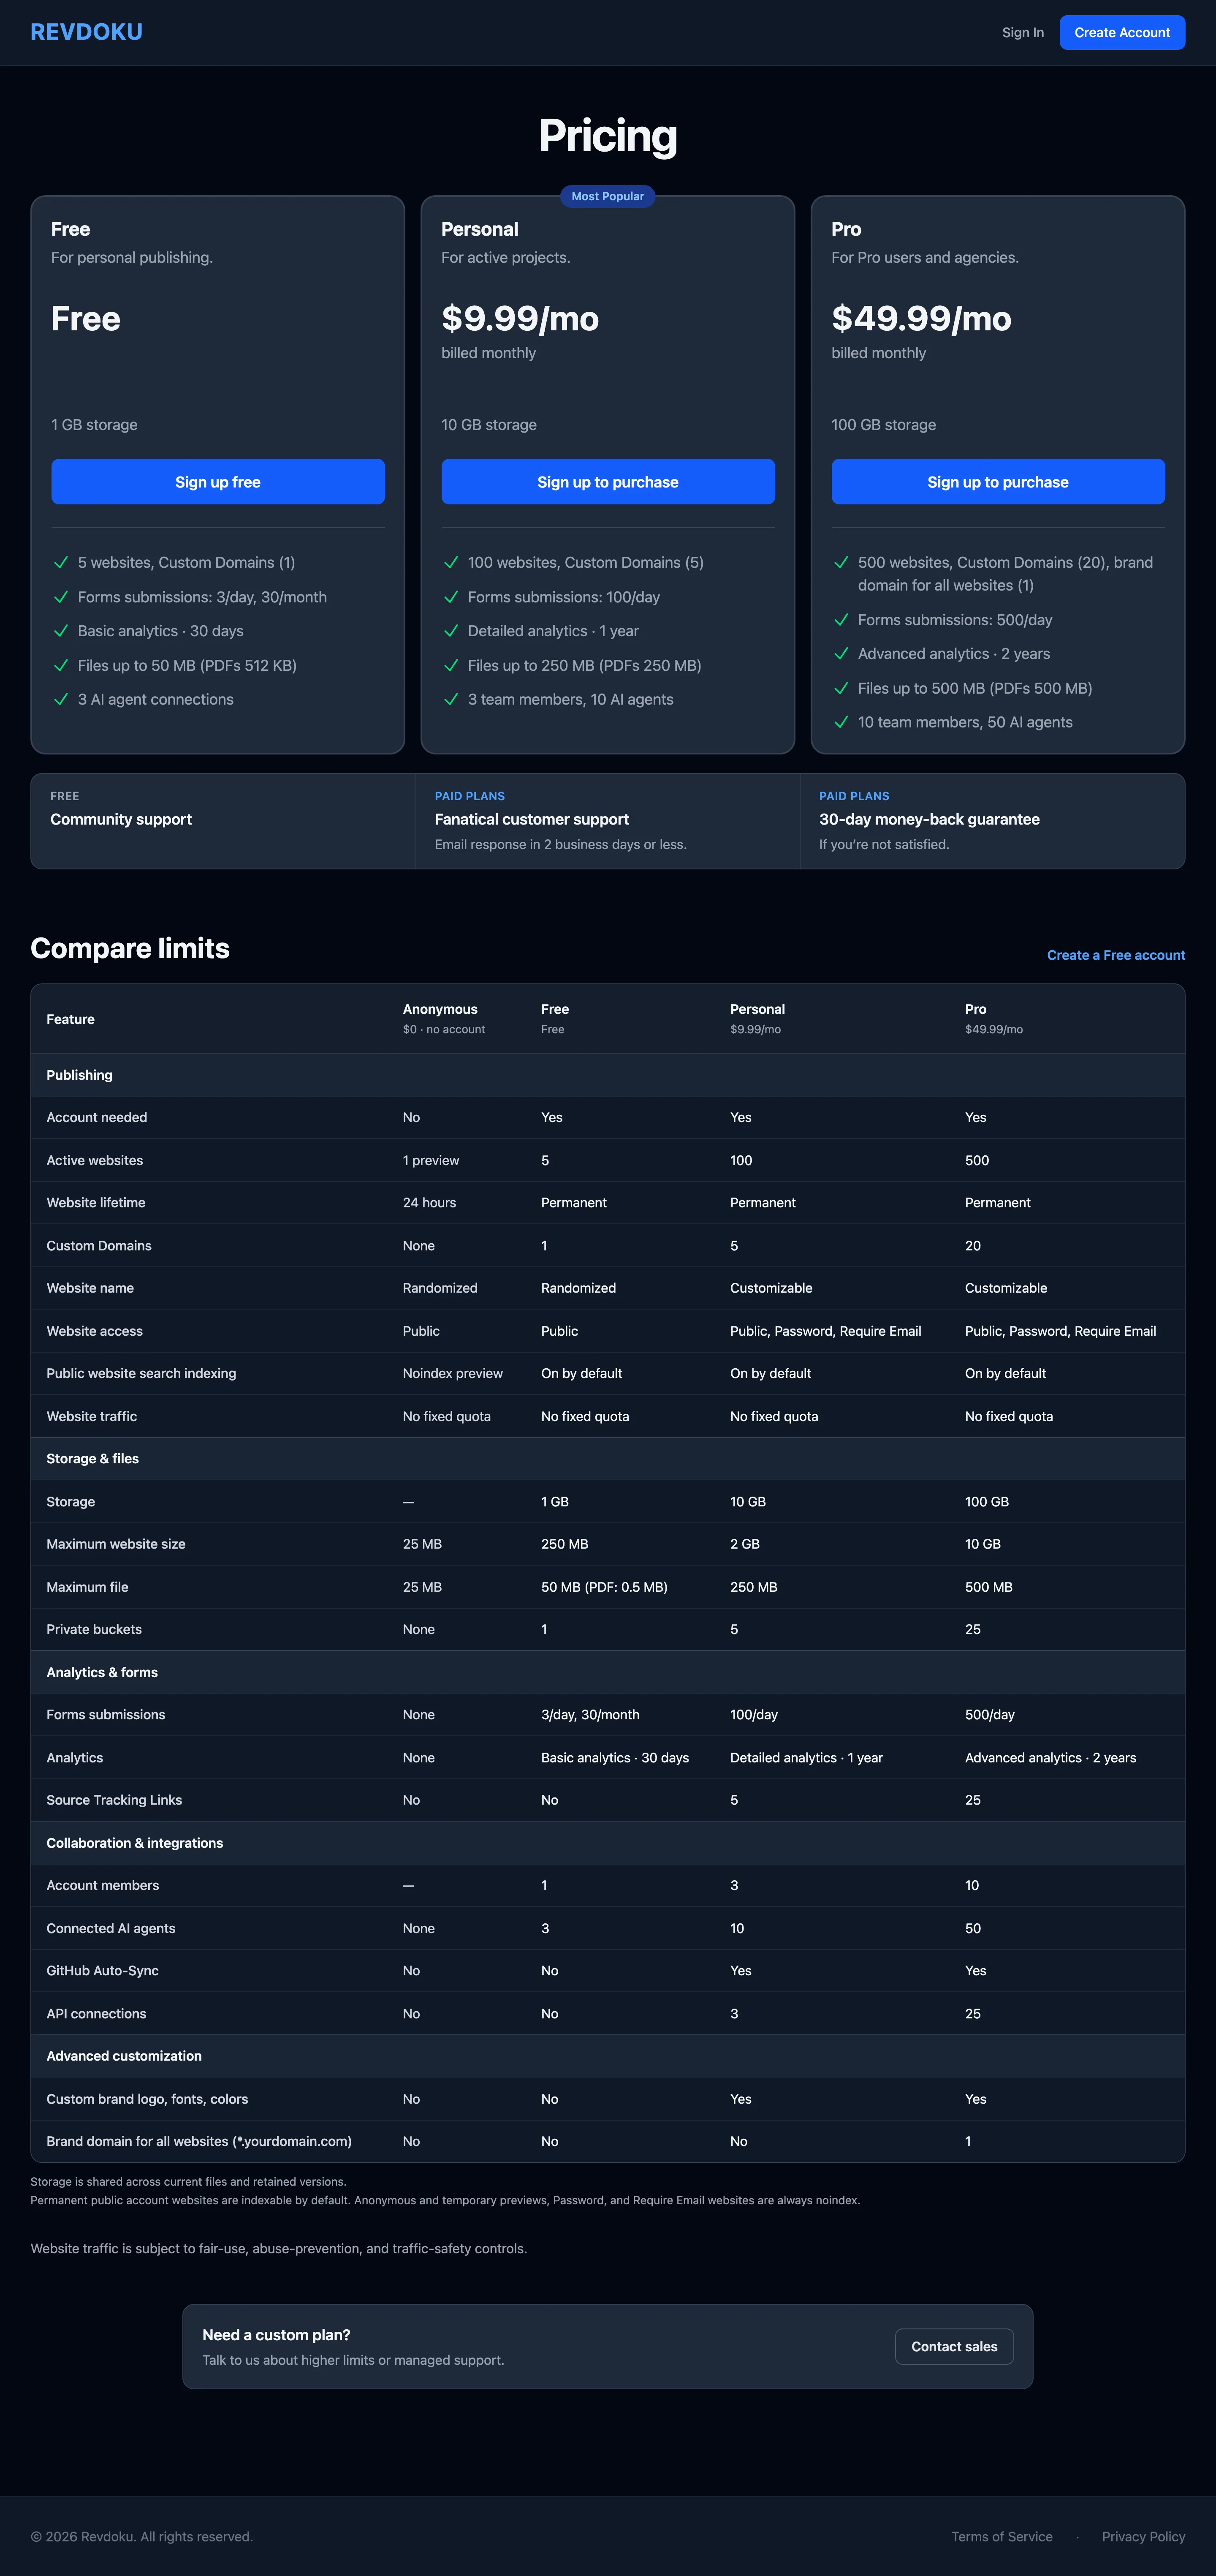This screenshot has height=2576, width=1216.
Task: Click checkmark next to 3 AI agent connections
Action: click(61, 700)
